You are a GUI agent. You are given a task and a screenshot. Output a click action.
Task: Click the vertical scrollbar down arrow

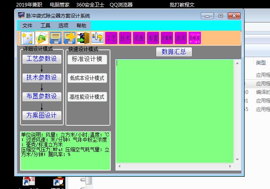click(237, 160)
